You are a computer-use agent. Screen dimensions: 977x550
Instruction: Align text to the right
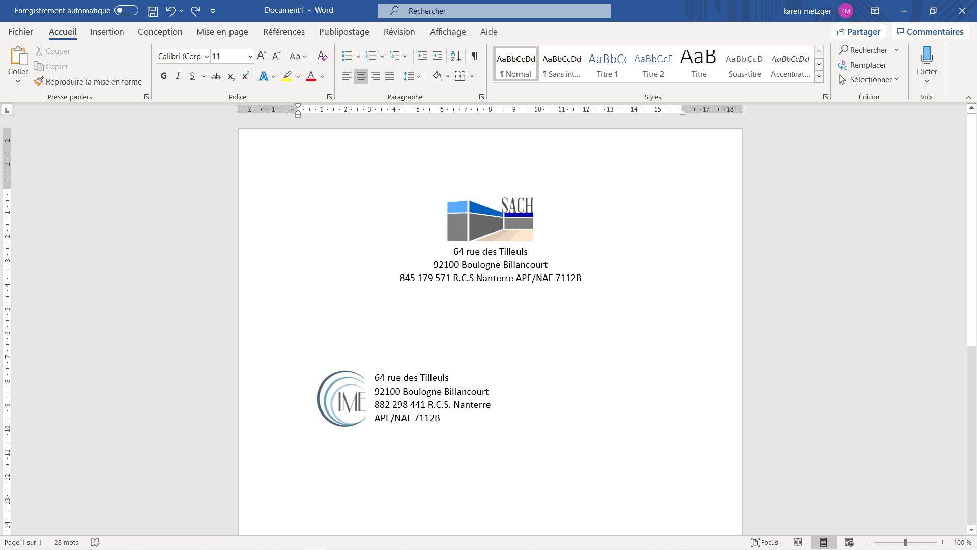pos(376,76)
